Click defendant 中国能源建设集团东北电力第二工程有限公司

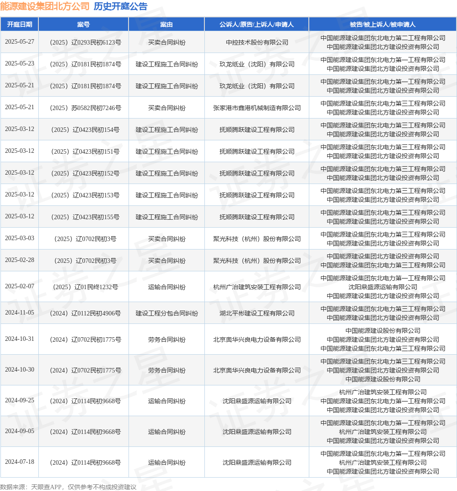[382, 38]
